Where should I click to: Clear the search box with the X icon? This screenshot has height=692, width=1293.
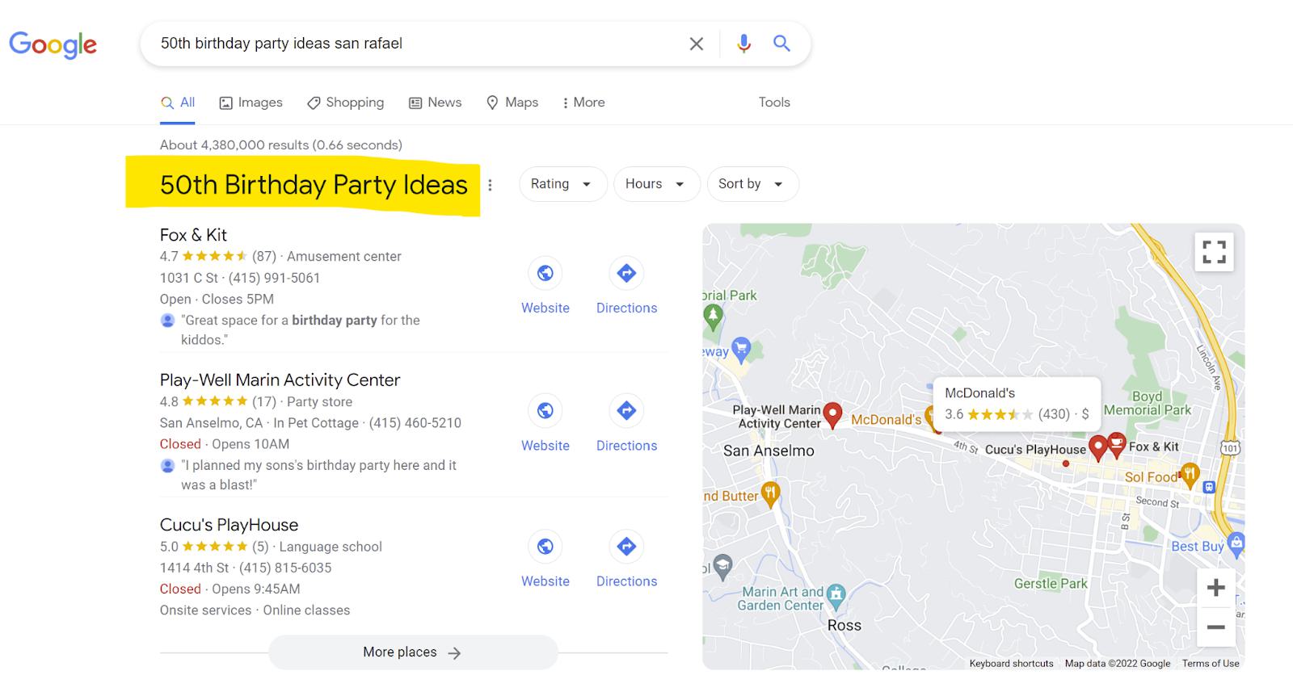coord(696,44)
